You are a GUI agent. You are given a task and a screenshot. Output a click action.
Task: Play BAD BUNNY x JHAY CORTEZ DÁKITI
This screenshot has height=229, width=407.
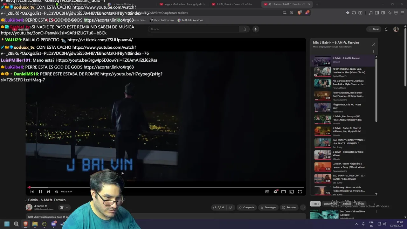[x=343, y=179]
